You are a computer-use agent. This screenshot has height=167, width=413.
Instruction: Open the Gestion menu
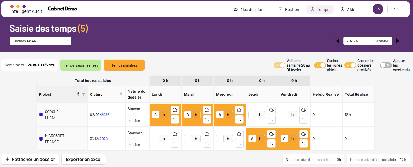click(289, 9)
